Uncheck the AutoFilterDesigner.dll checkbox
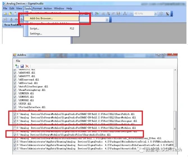Viewport: 188px width, 158px height. [15, 87]
